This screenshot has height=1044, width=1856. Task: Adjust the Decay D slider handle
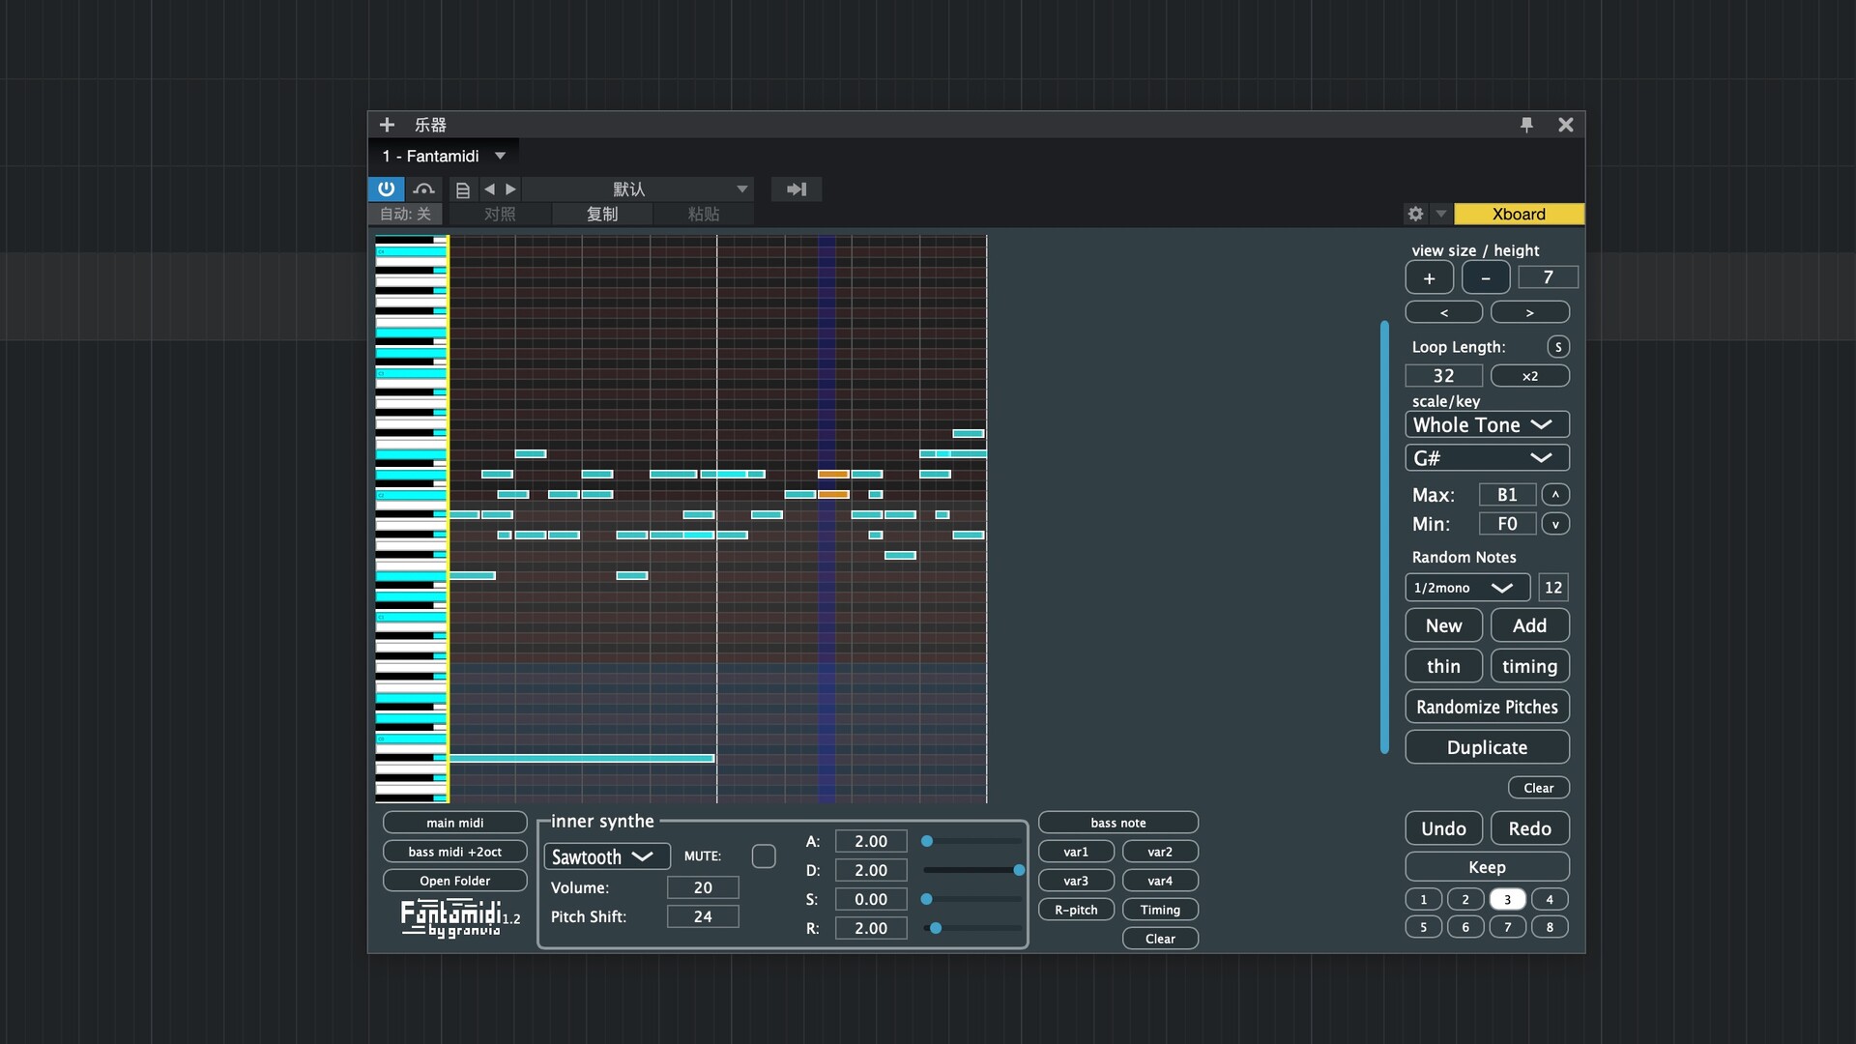[1019, 870]
